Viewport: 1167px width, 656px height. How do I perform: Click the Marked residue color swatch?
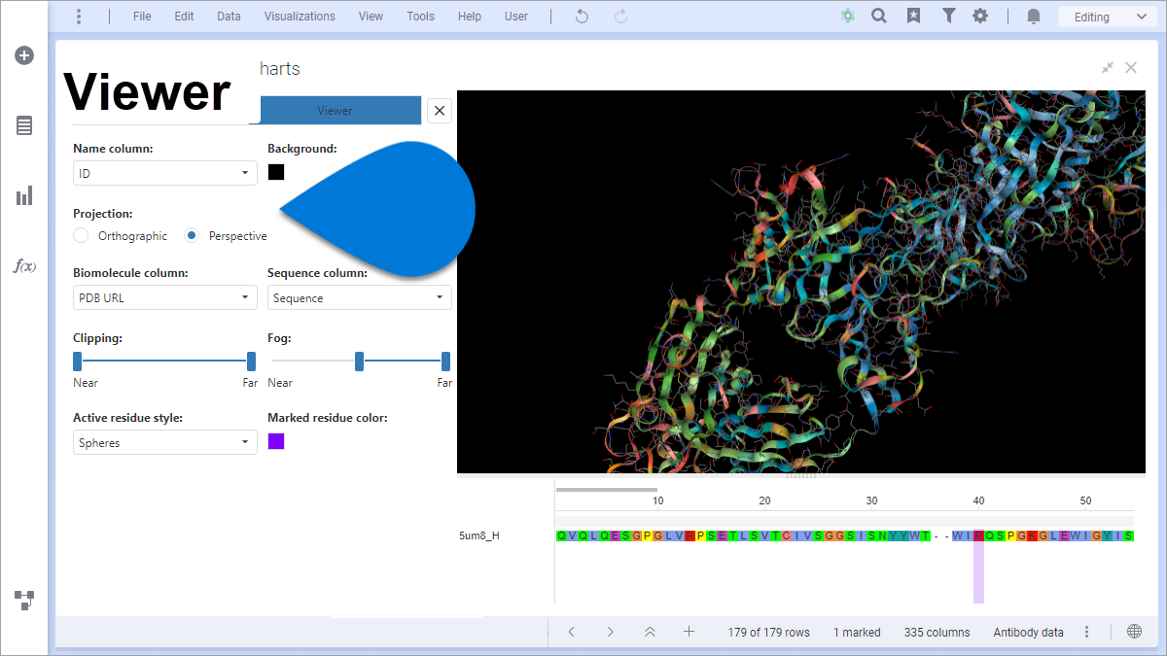pyautogui.click(x=275, y=440)
